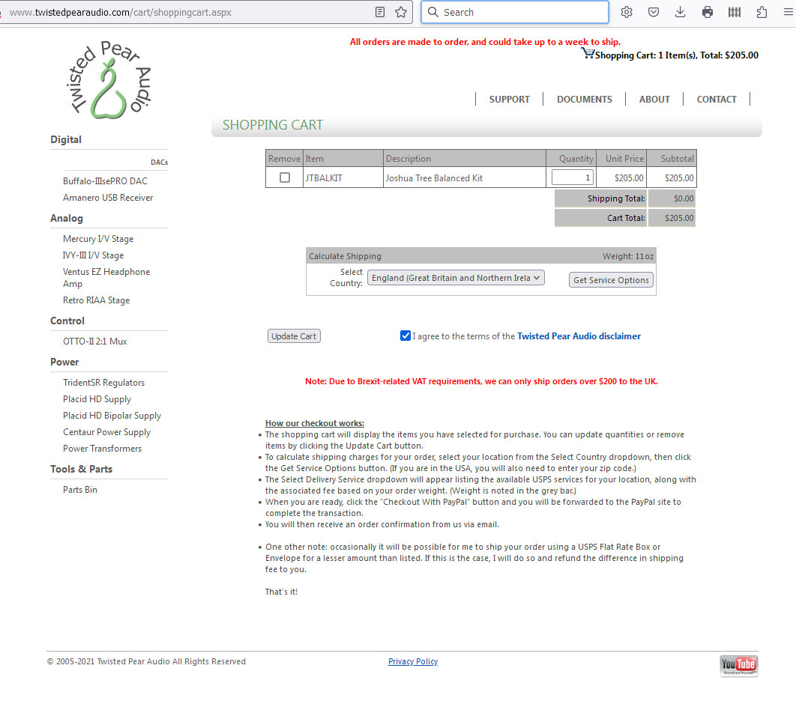796x707 pixels.
Task: Open the YouTube logo link
Action: [x=738, y=665]
